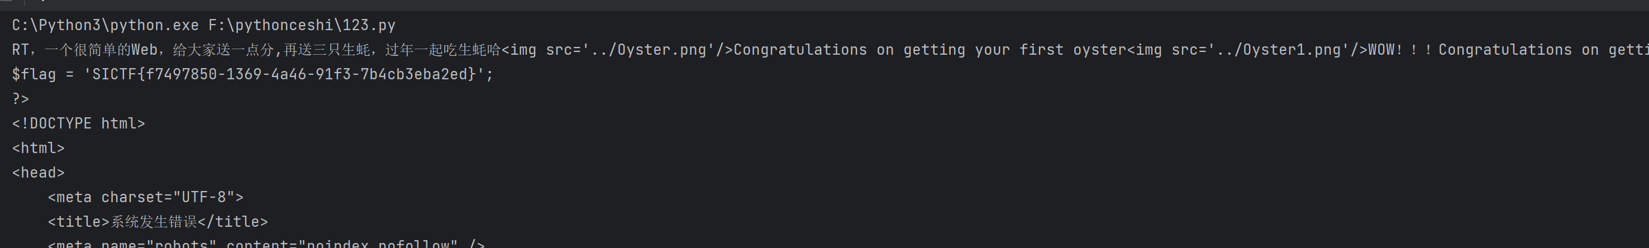This screenshot has height=248, width=1649.
Task: Click the <title>系统发生错误</title> line
Action: (x=158, y=222)
